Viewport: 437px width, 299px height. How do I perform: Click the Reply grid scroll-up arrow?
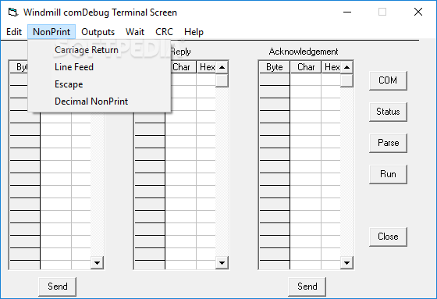click(x=222, y=67)
